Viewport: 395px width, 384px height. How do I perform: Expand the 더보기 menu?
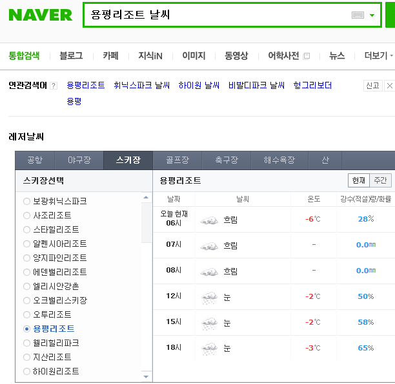click(x=378, y=55)
